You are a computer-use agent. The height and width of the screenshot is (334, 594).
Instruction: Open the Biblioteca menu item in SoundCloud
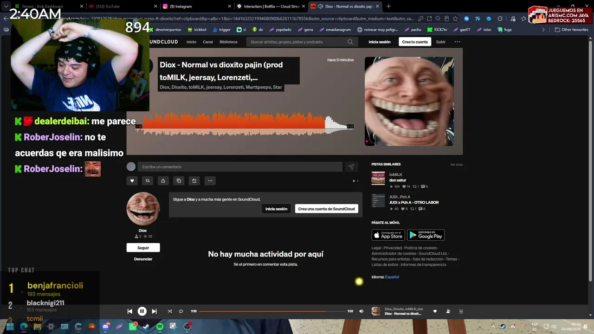click(228, 42)
